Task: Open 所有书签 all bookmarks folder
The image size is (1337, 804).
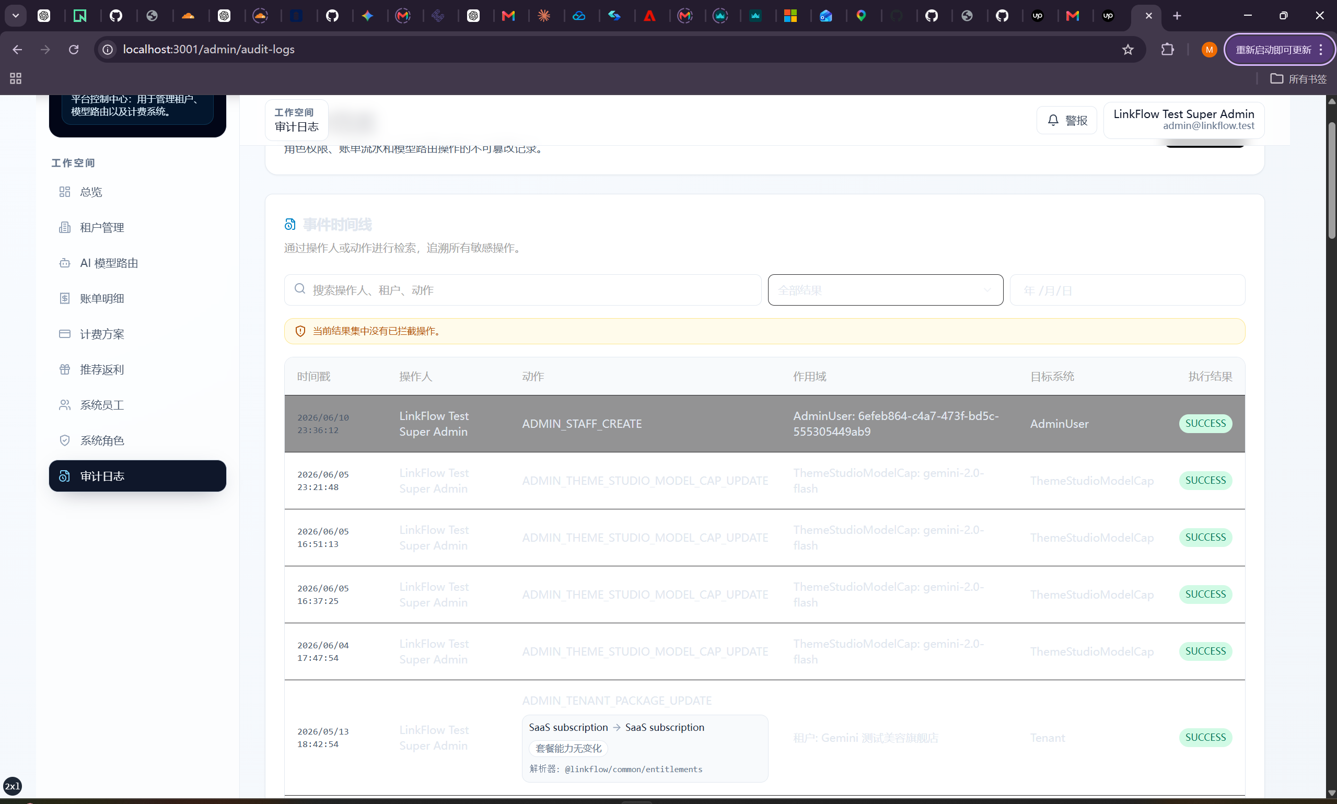Action: click(x=1298, y=78)
